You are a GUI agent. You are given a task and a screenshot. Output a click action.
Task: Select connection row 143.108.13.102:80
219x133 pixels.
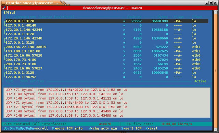[107, 51]
